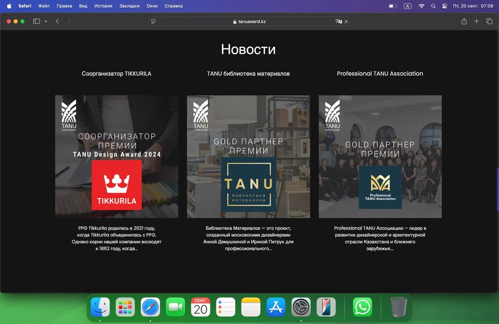Viewport: 499px width, 324px height.
Task: Open the Правка menu
Action: [x=64, y=6]
